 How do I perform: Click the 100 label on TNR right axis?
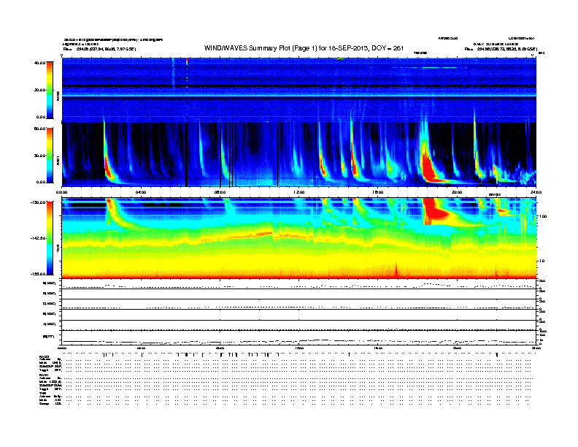543,216
